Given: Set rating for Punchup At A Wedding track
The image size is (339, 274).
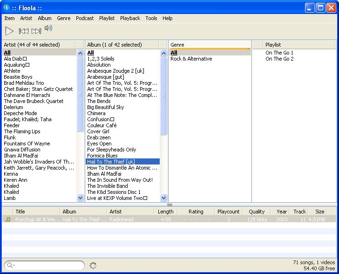Looking at the screenshot, I should [196, 219].
